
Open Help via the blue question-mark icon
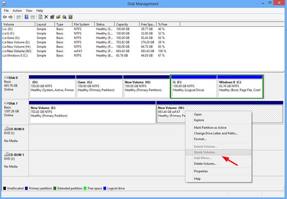pyautogui.click(x=27, y=17)
